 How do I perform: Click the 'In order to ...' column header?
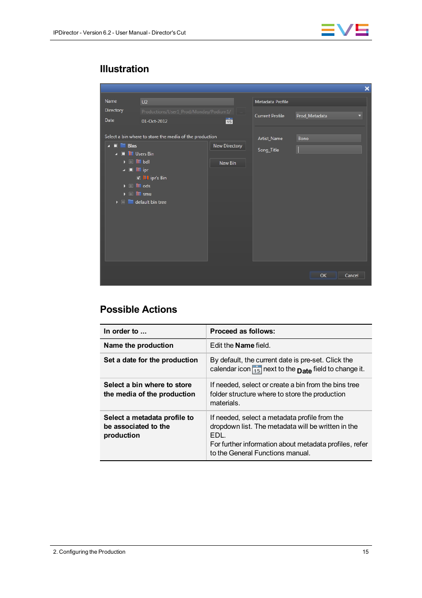pyautogui.click(x=153, y=331)
